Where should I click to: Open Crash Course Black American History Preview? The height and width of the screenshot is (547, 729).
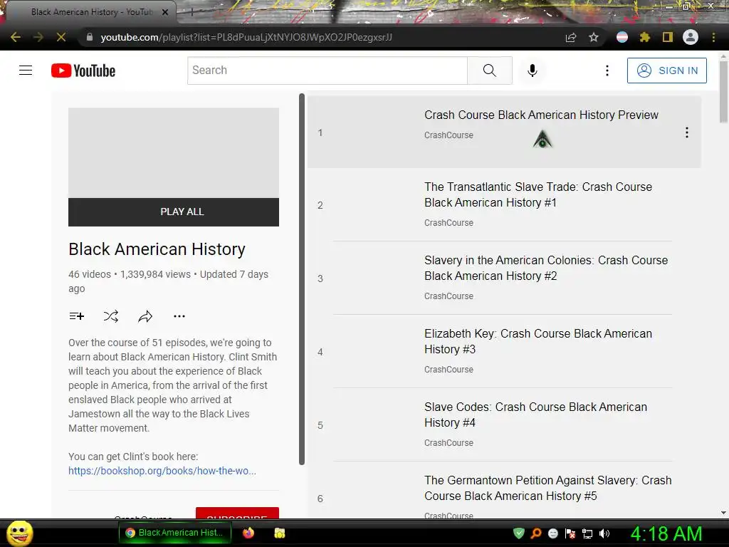coord(541,115)
